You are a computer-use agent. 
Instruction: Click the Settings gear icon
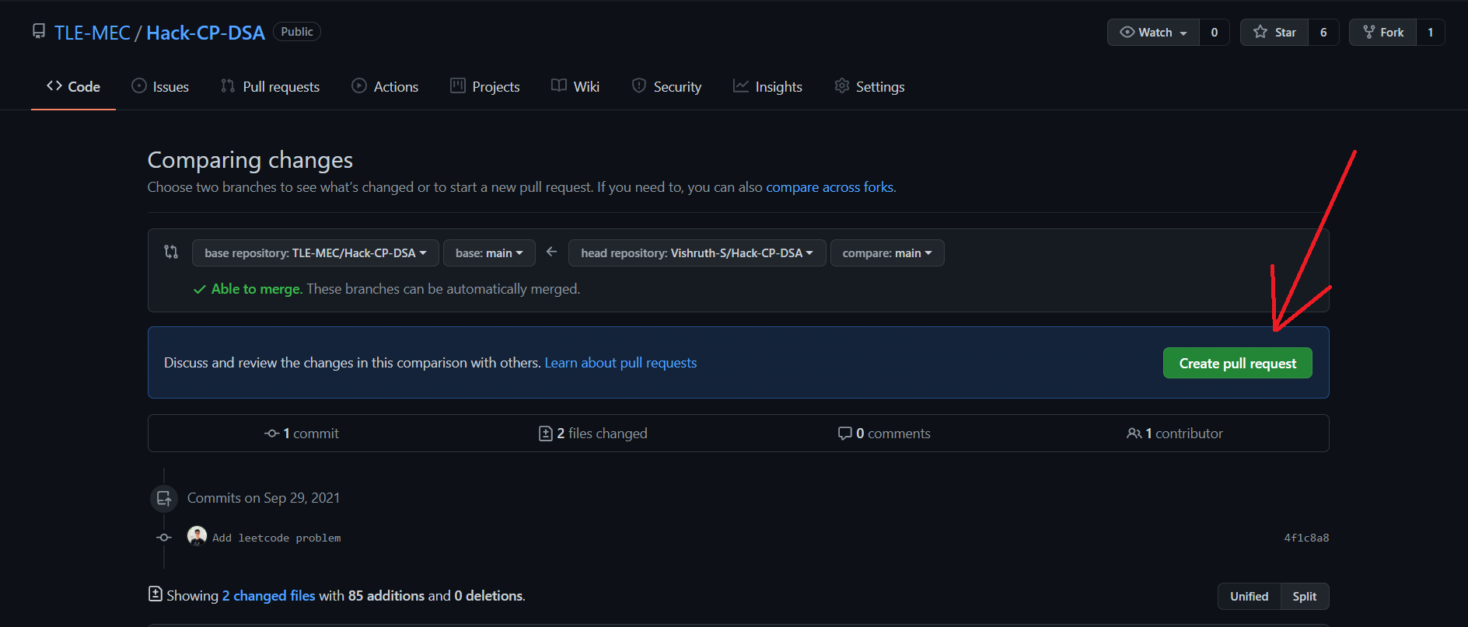pos(842,85)
